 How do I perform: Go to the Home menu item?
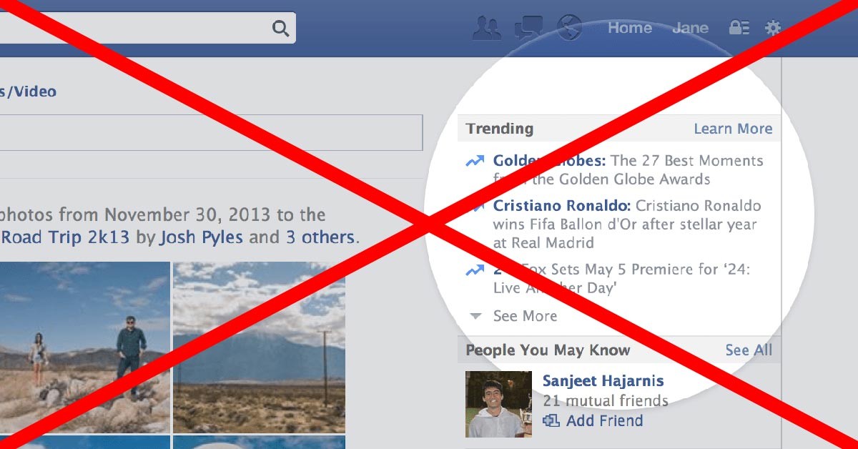point(630,28)
